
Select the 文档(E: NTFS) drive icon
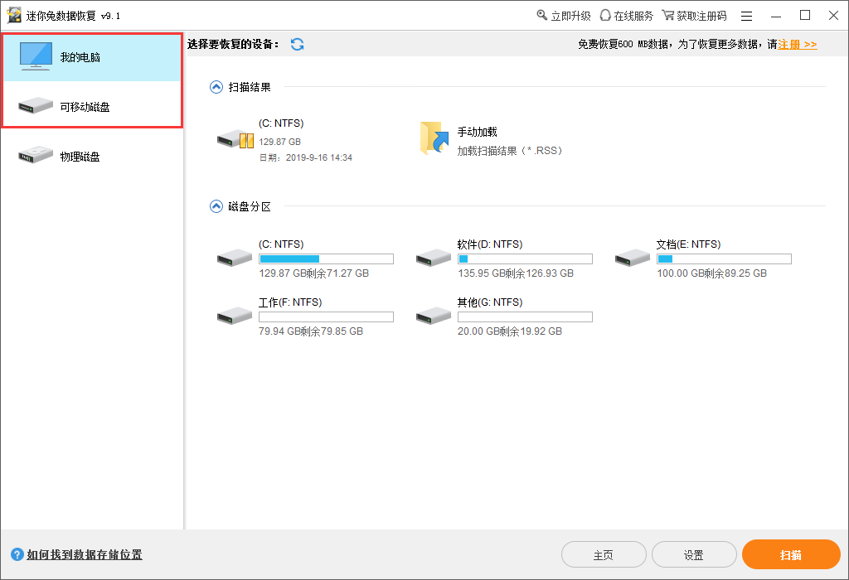pos(633,258)
